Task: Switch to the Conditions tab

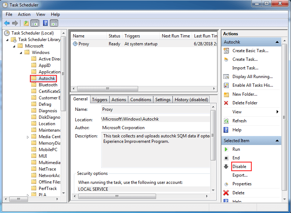Action: point(141,100)
